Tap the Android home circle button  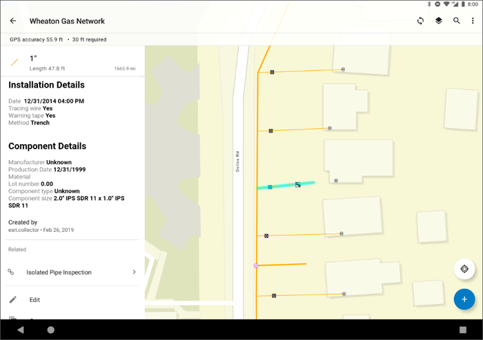click(x=51, y=330)
